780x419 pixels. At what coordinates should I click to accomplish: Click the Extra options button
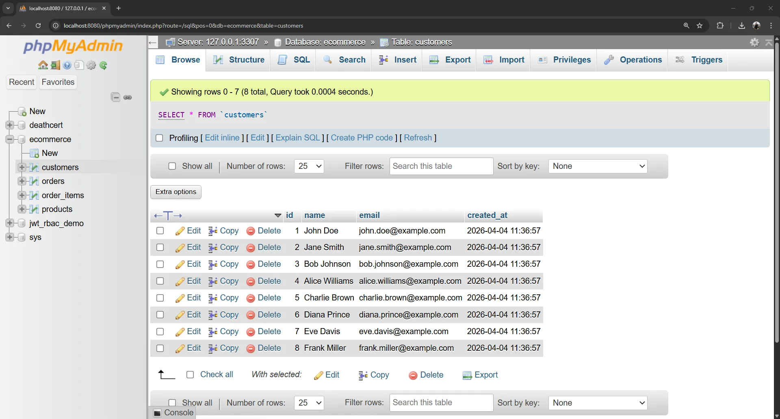click(175, 192)
